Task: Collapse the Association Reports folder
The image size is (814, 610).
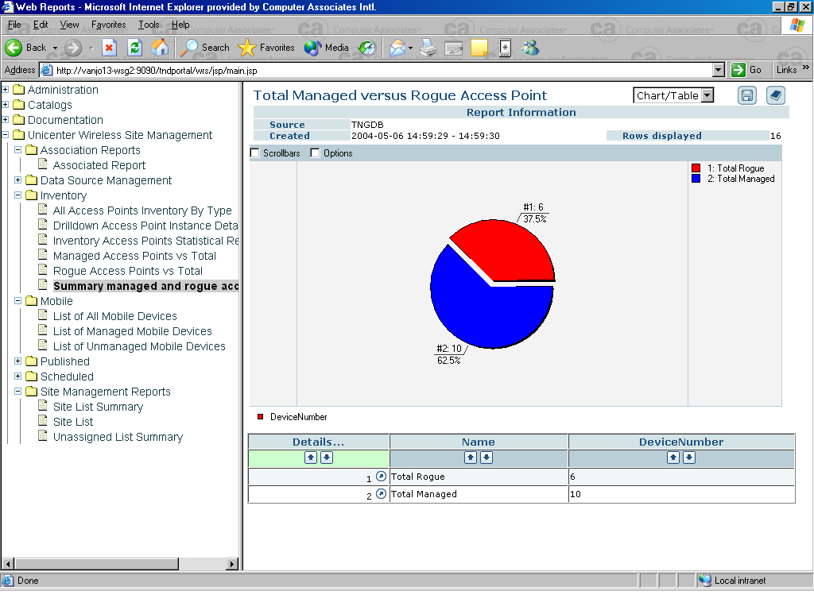Action: coord(17,150)
